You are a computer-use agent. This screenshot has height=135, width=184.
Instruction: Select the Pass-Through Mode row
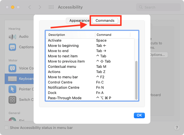(x=90, y=98)
